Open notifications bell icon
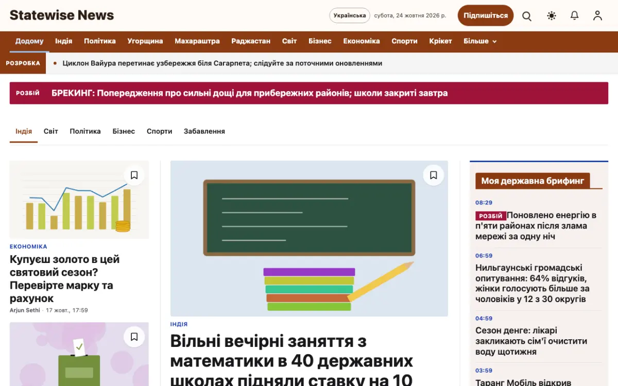This screenshot has height=386, width=618. (x=575, y=16)
